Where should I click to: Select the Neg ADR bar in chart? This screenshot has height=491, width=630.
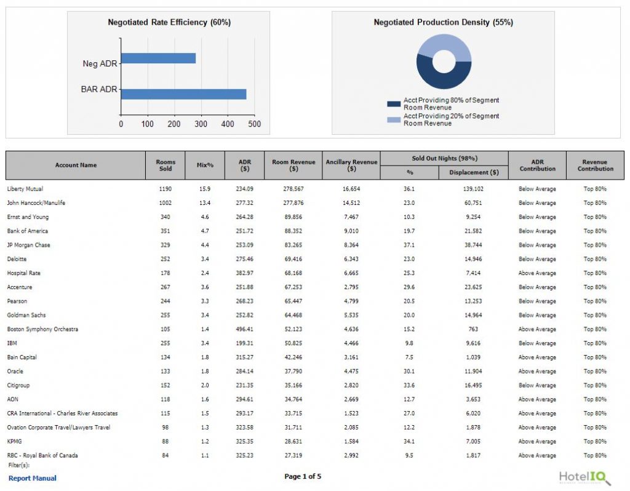pos(158,58)
